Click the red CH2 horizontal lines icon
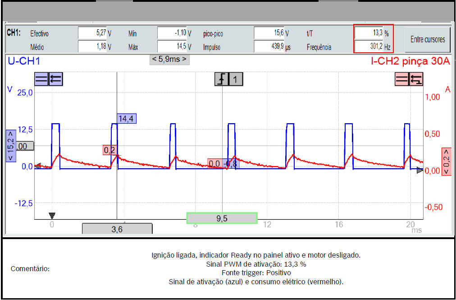This screenshot has width=456, height=300. pyautogui.click(x=401, y=79)
